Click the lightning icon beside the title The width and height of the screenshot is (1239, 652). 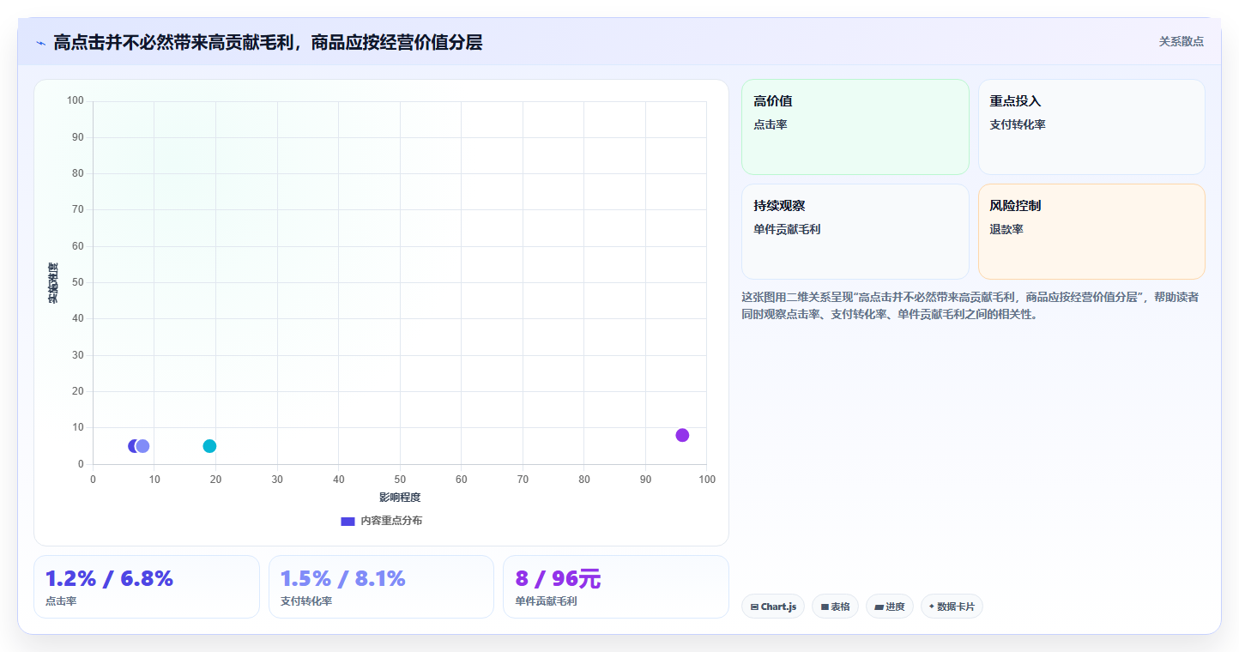pos(40,43)
